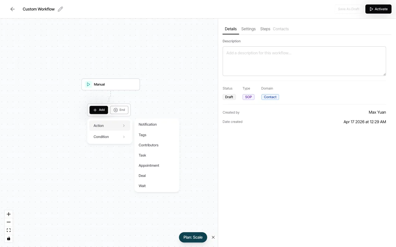Click the Plan: Scale pill
This screenshot has width=396, height=247.
tap(193, 237)
